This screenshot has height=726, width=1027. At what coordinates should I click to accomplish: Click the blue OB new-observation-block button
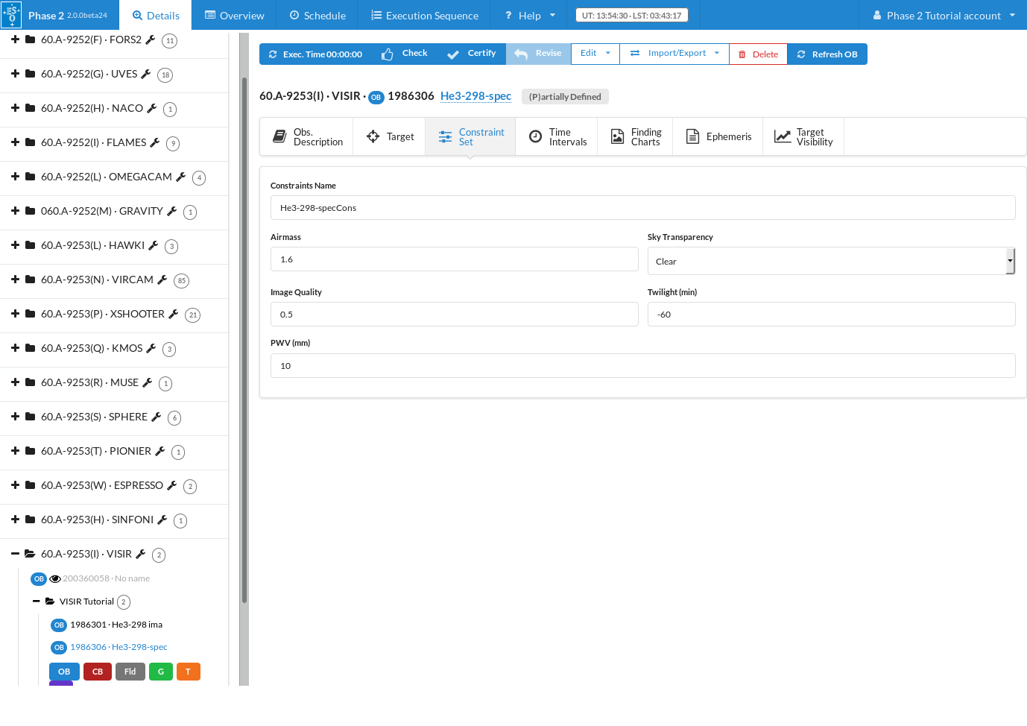64,672
